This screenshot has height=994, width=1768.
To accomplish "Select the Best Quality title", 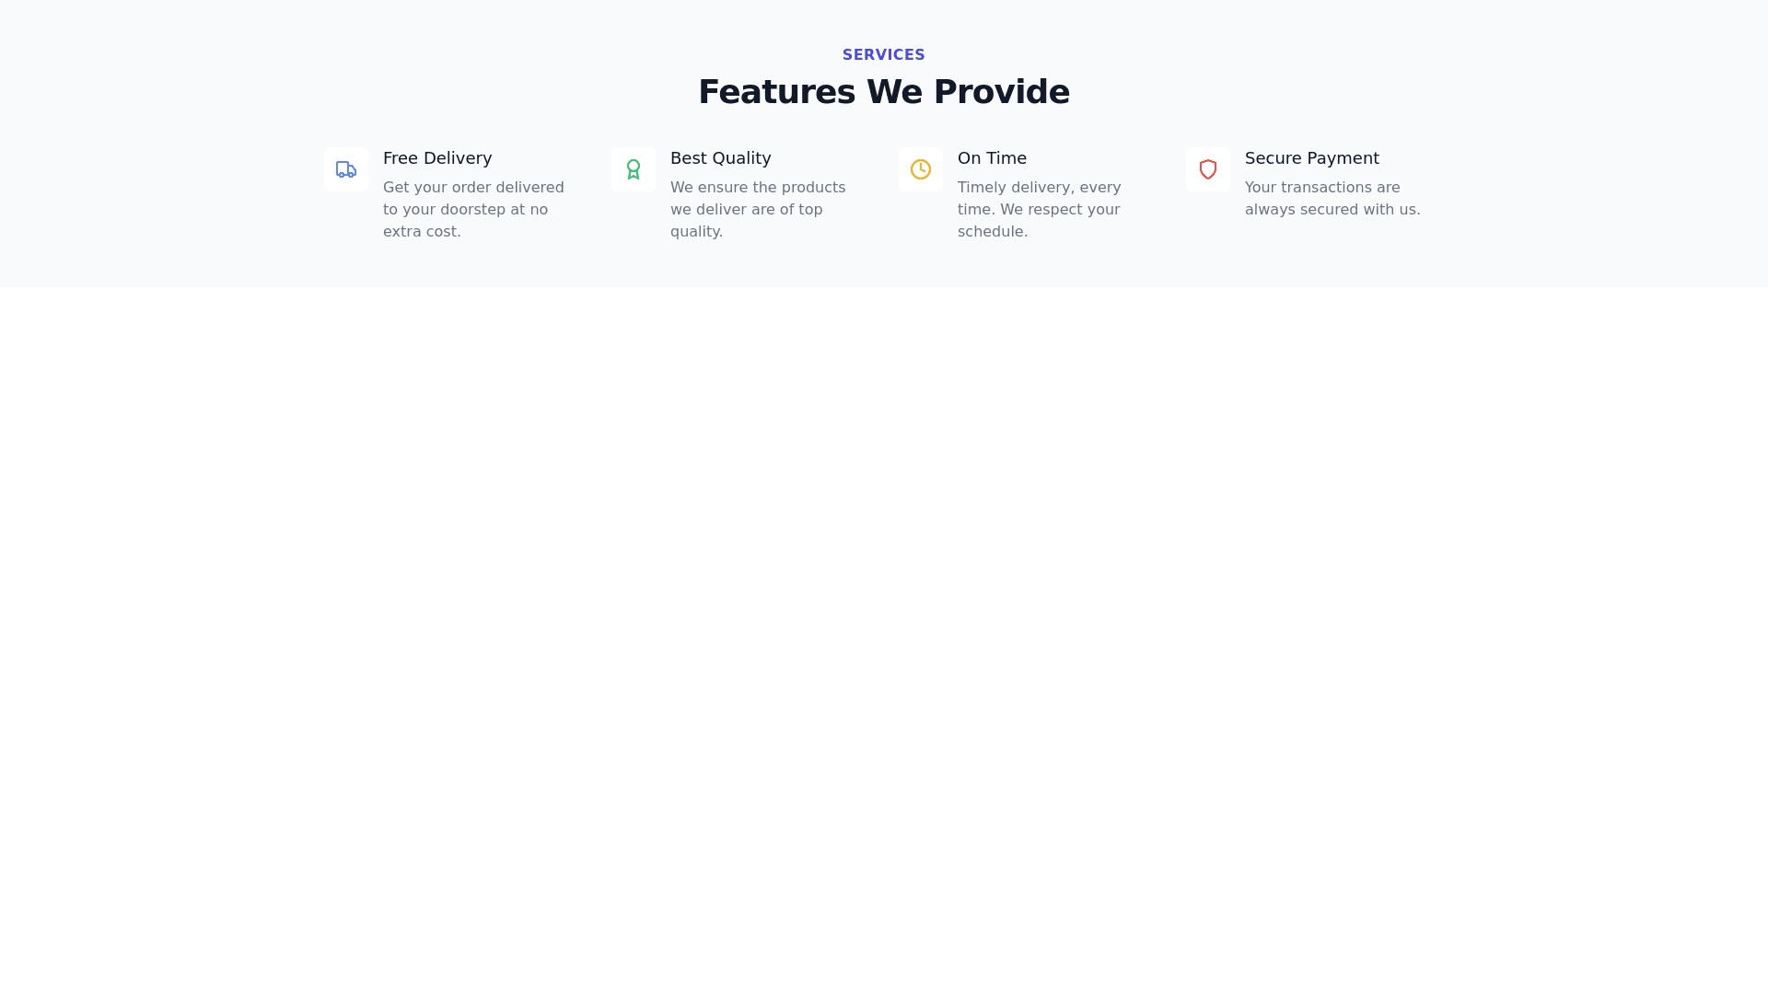I will click(x=720, y=158).
